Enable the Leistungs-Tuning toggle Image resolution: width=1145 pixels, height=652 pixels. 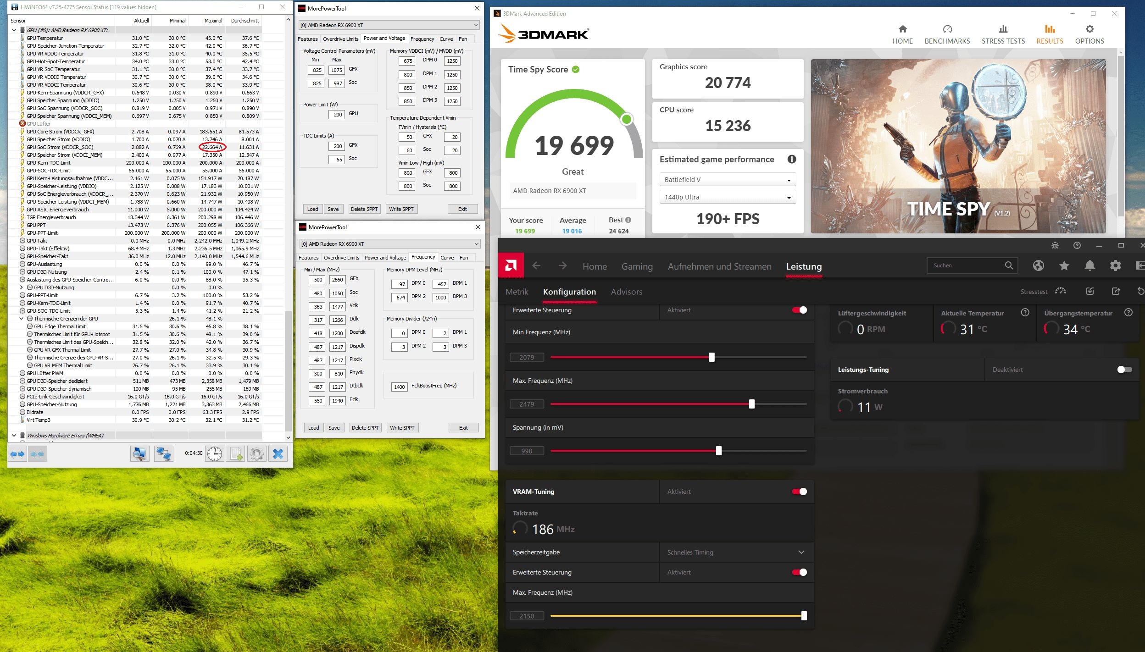coord(1124,370)
